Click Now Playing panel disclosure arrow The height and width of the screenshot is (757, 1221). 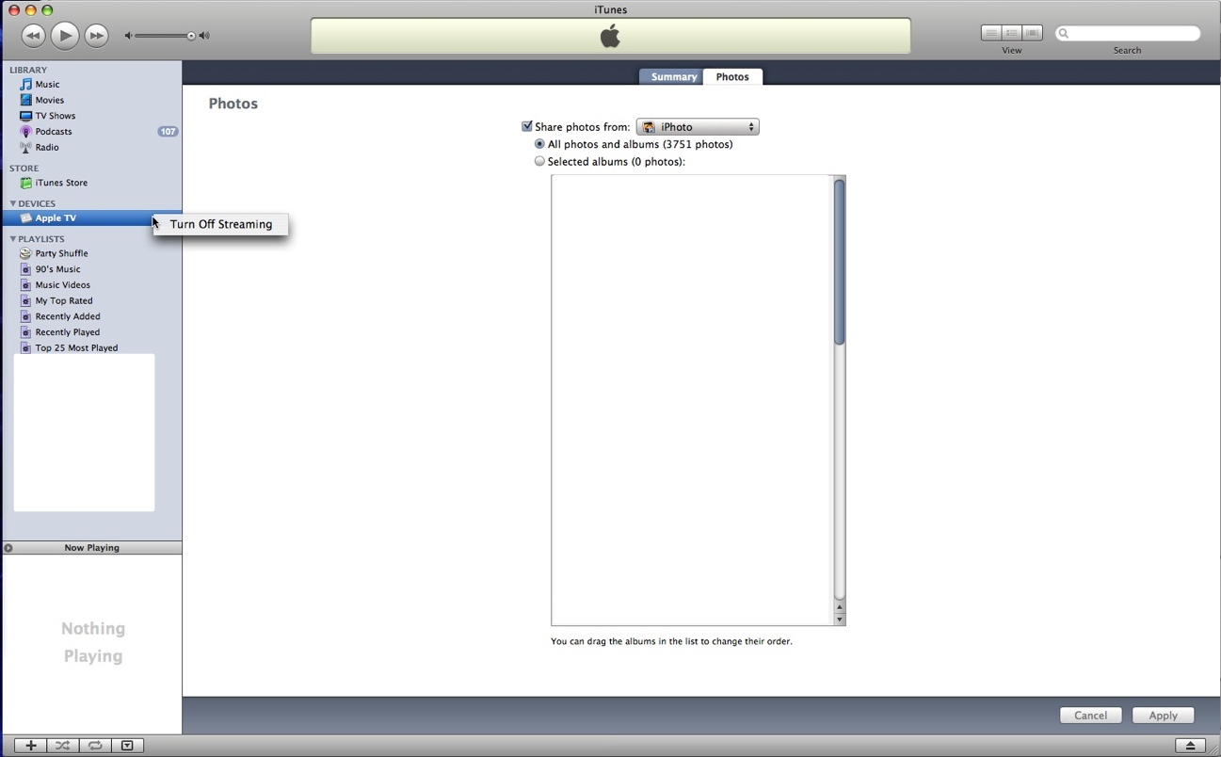point(8,548)
